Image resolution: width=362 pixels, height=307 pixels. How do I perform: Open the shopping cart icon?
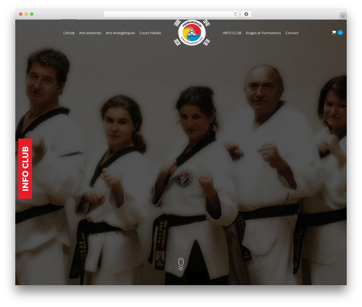pos(334,33)
